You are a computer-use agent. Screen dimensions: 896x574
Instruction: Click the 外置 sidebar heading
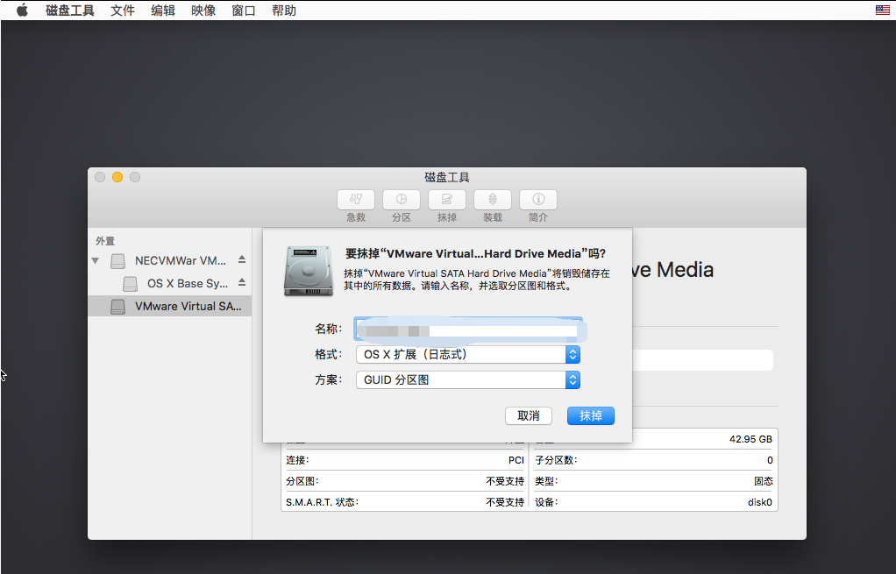click(x=105, y=241)
